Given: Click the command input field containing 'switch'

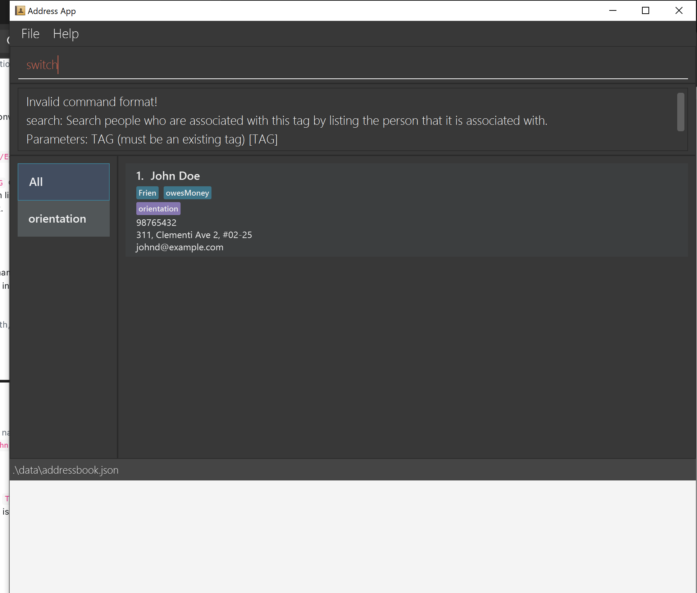Looking at the screenshot, I should [x=352, y=65].
